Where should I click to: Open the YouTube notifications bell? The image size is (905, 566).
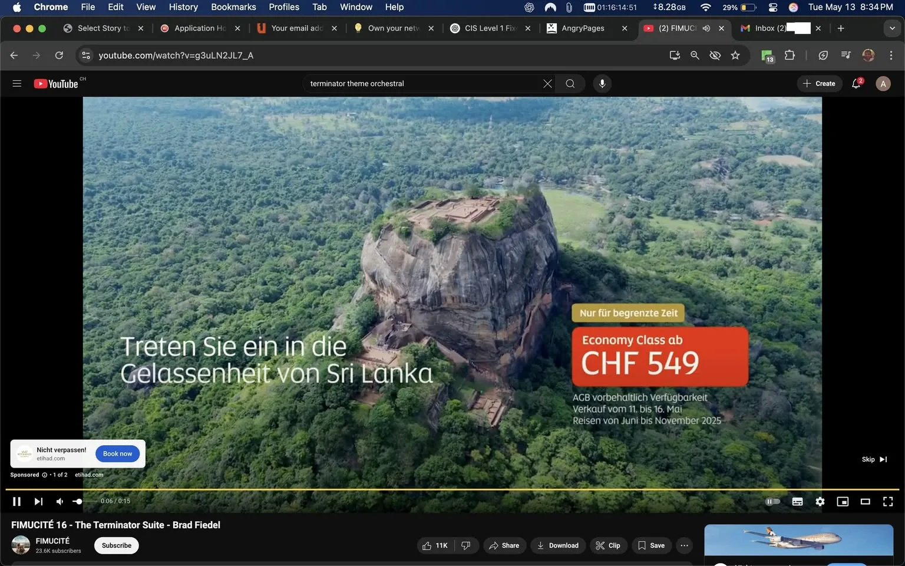[856, 83]
